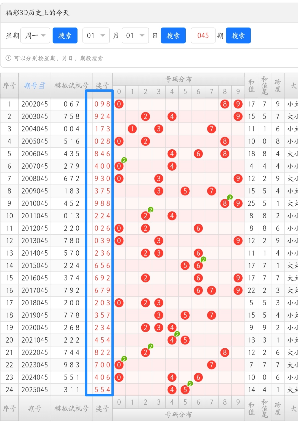This screenshot has width=298, height=424.
Task: Click issue number 2015045
Action: [x=35, y=266]
